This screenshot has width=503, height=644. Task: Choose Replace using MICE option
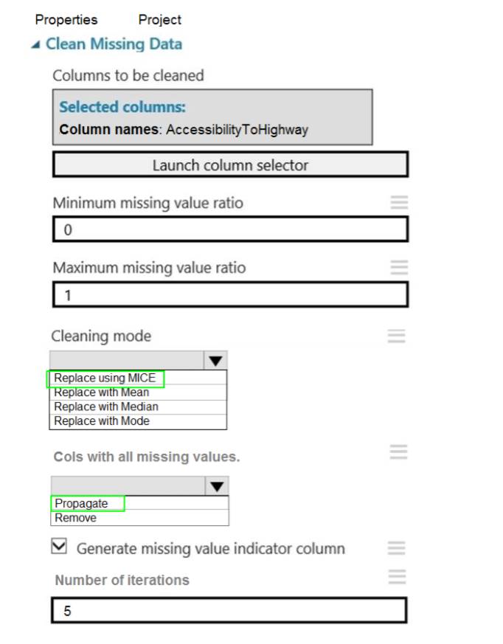click(x=105, y=378)
